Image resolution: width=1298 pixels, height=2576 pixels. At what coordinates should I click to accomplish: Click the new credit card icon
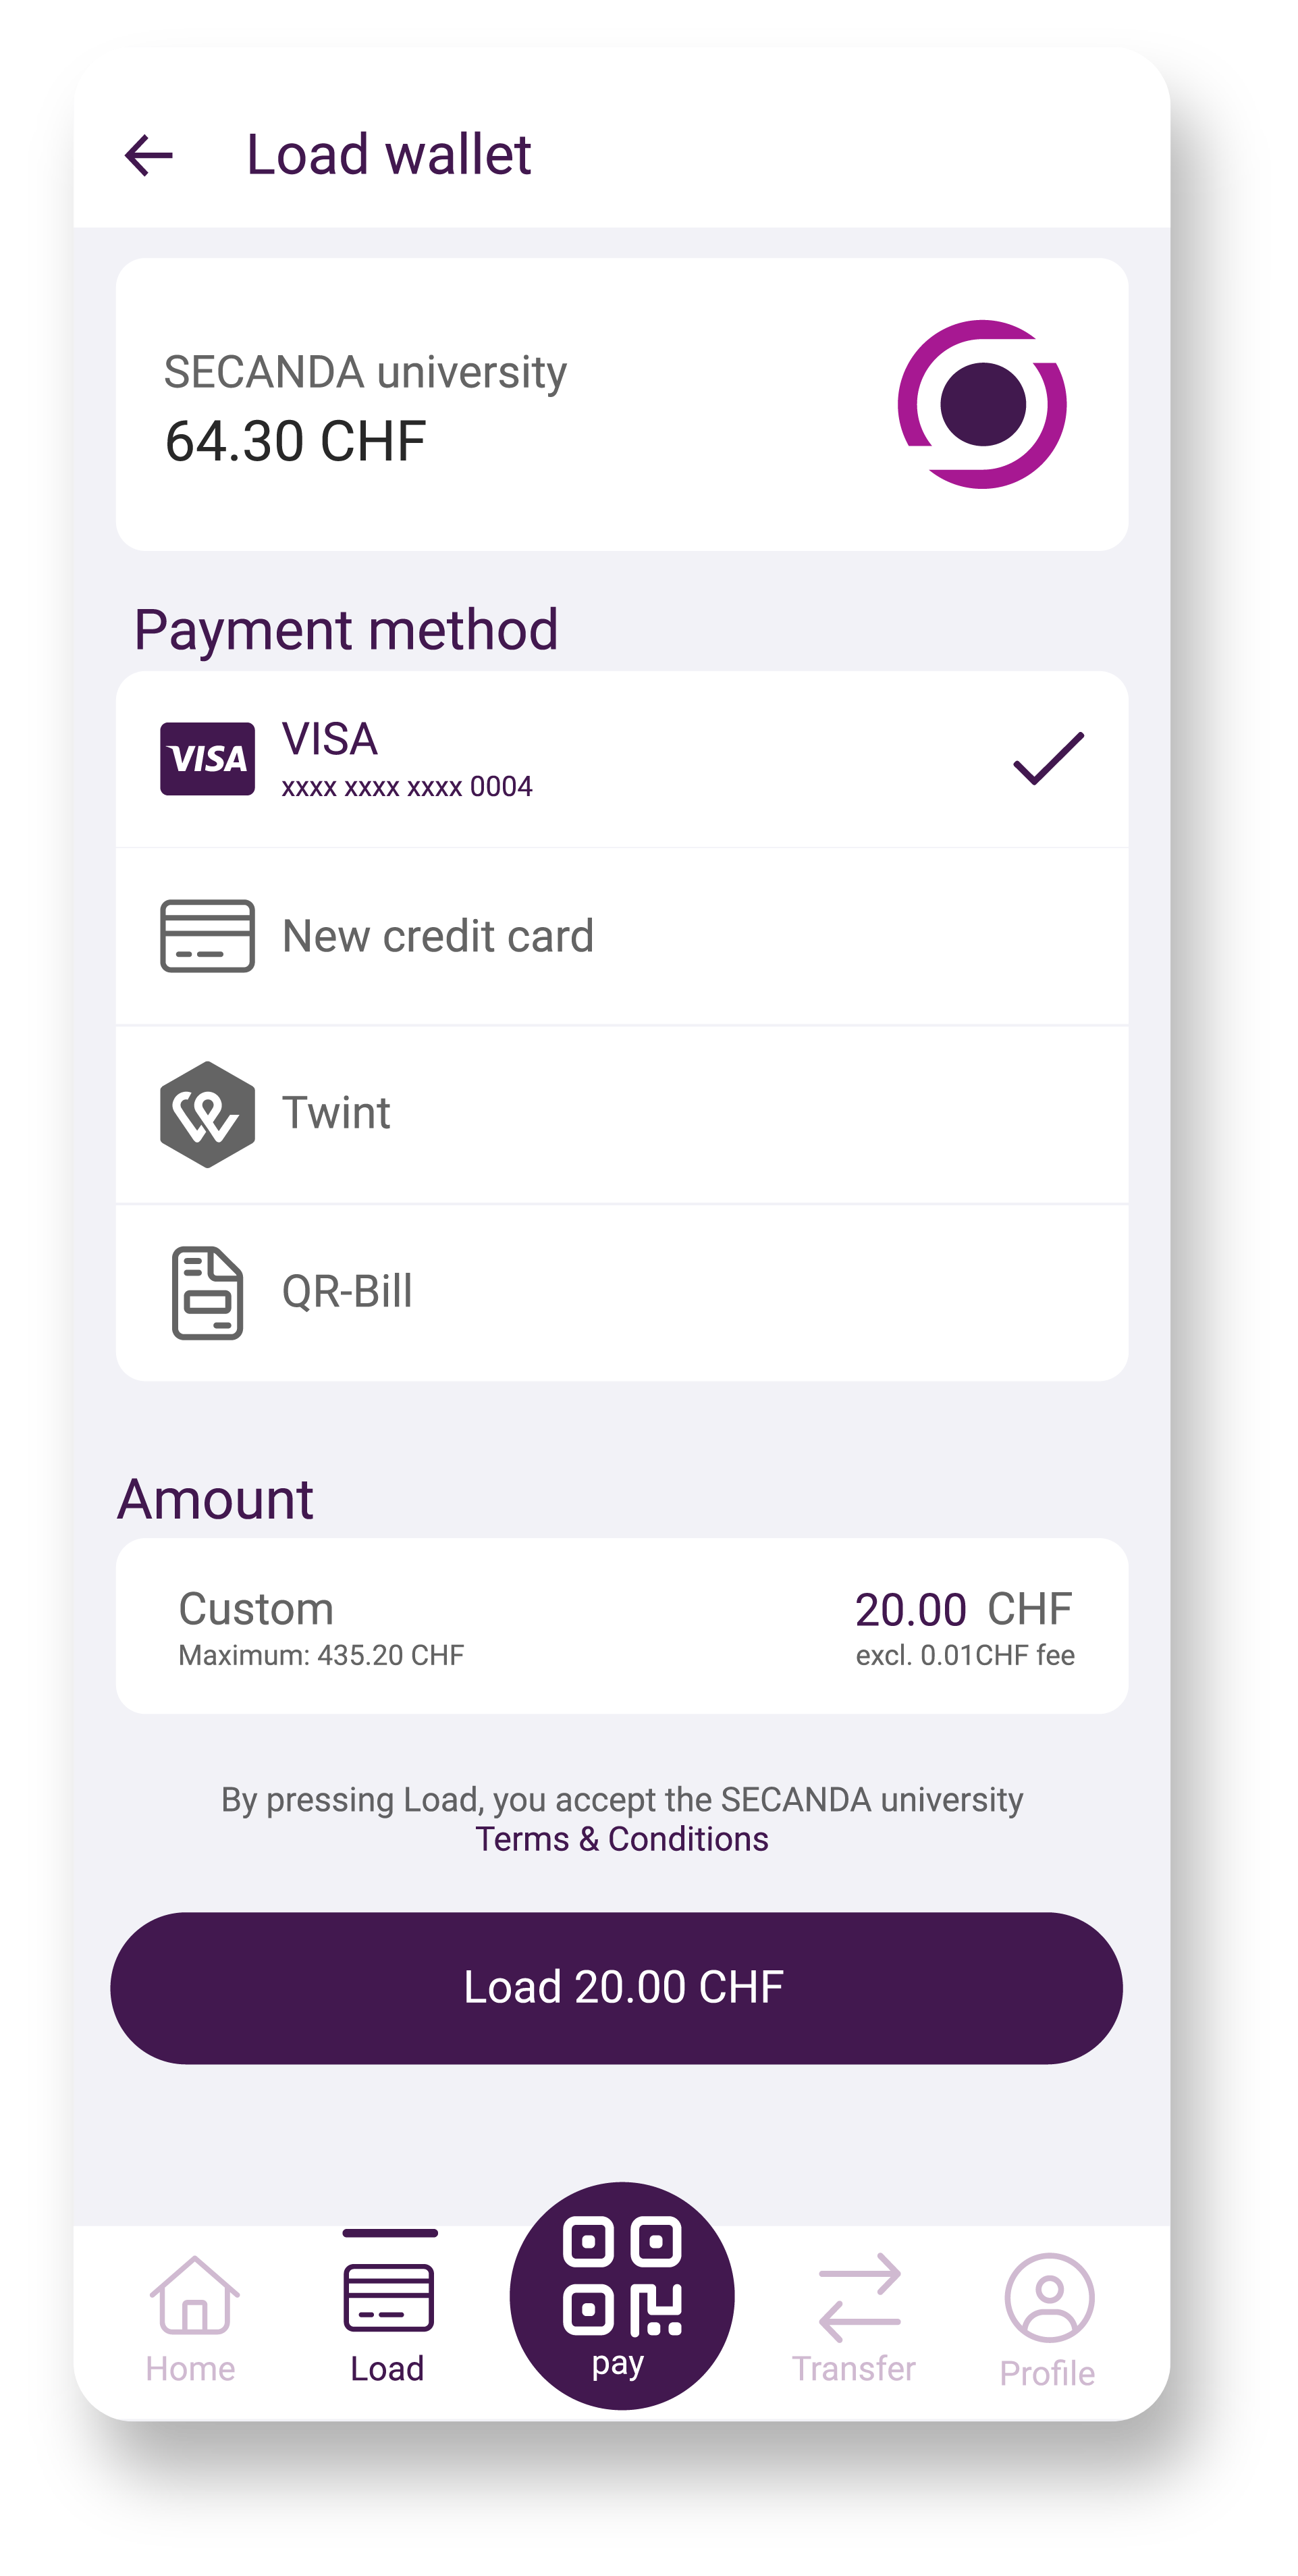tap(207, 936)
